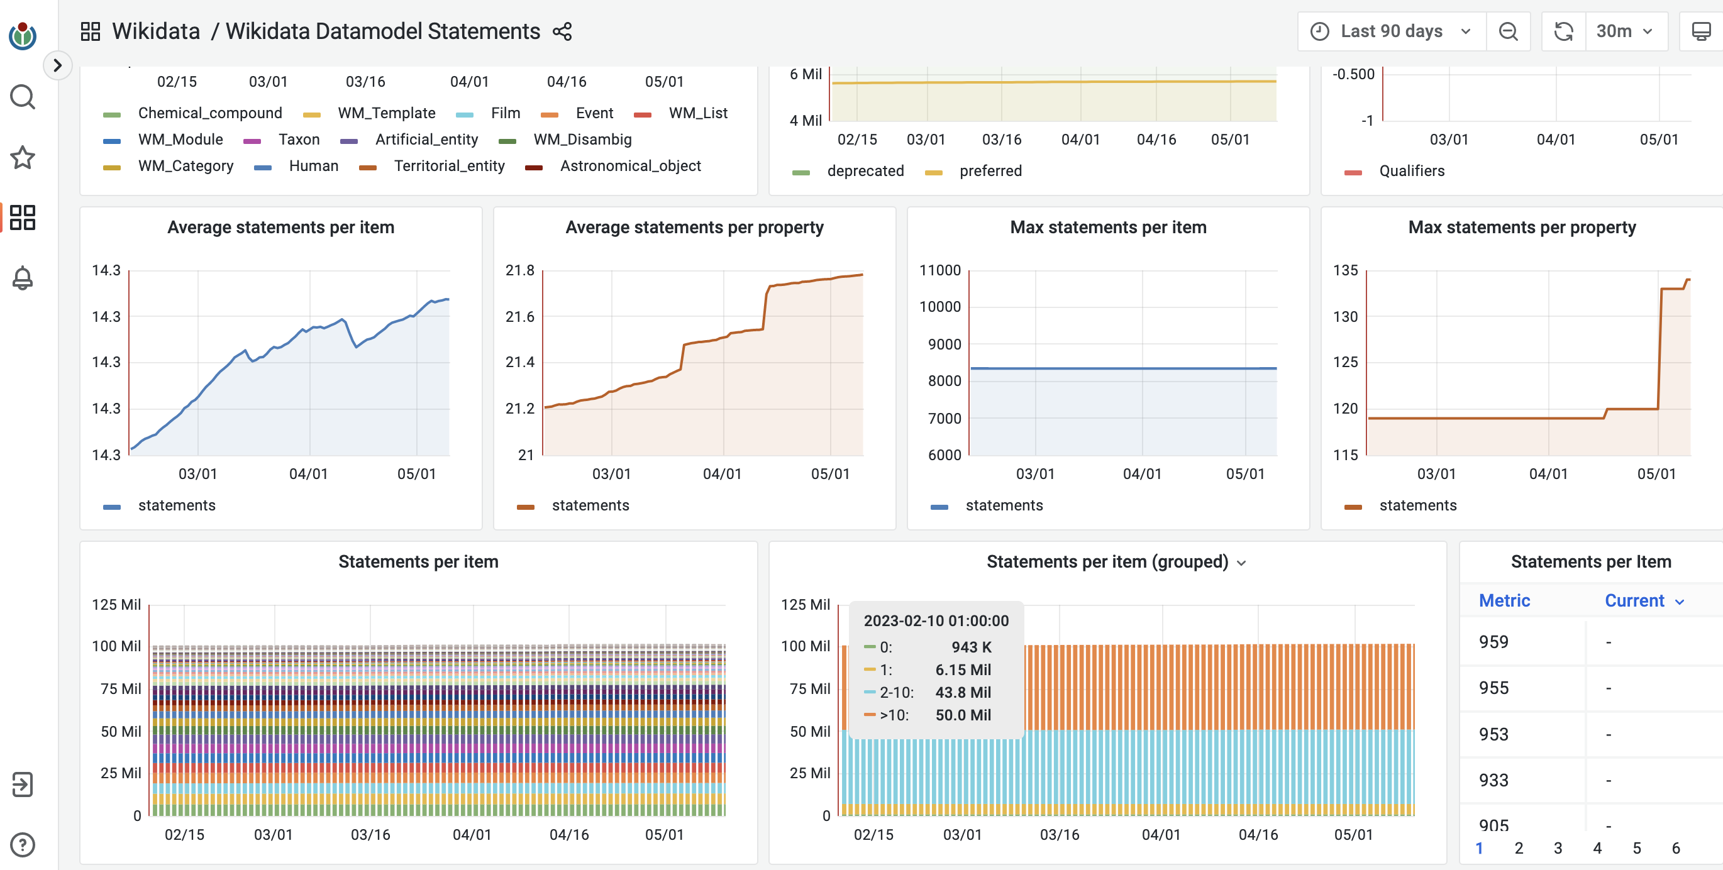Open the alerting bell icon
Viewport: 1723px width, 870px height.
tap(23, 277)
